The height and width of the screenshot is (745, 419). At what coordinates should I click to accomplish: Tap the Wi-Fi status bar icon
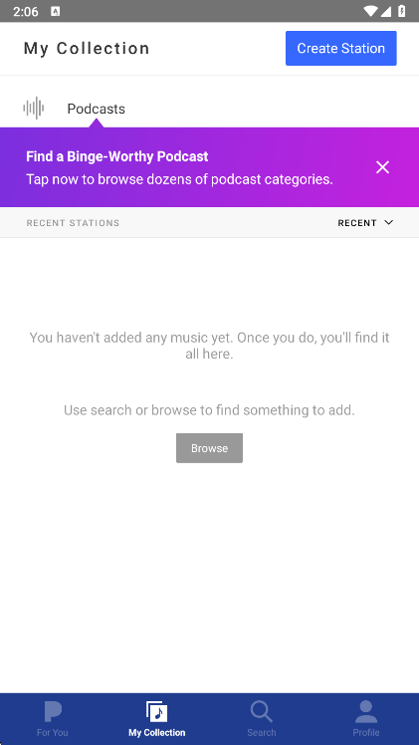click(370, 11)
